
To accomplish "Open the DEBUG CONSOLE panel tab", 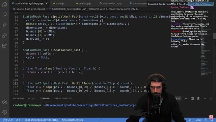I will point(63,99).
